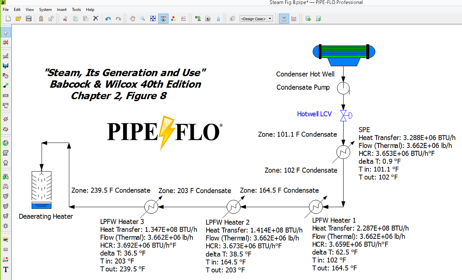This screenshot has width=462, height=280.
Task: Select the pressure boundary tool
Action: coord(5,76)
